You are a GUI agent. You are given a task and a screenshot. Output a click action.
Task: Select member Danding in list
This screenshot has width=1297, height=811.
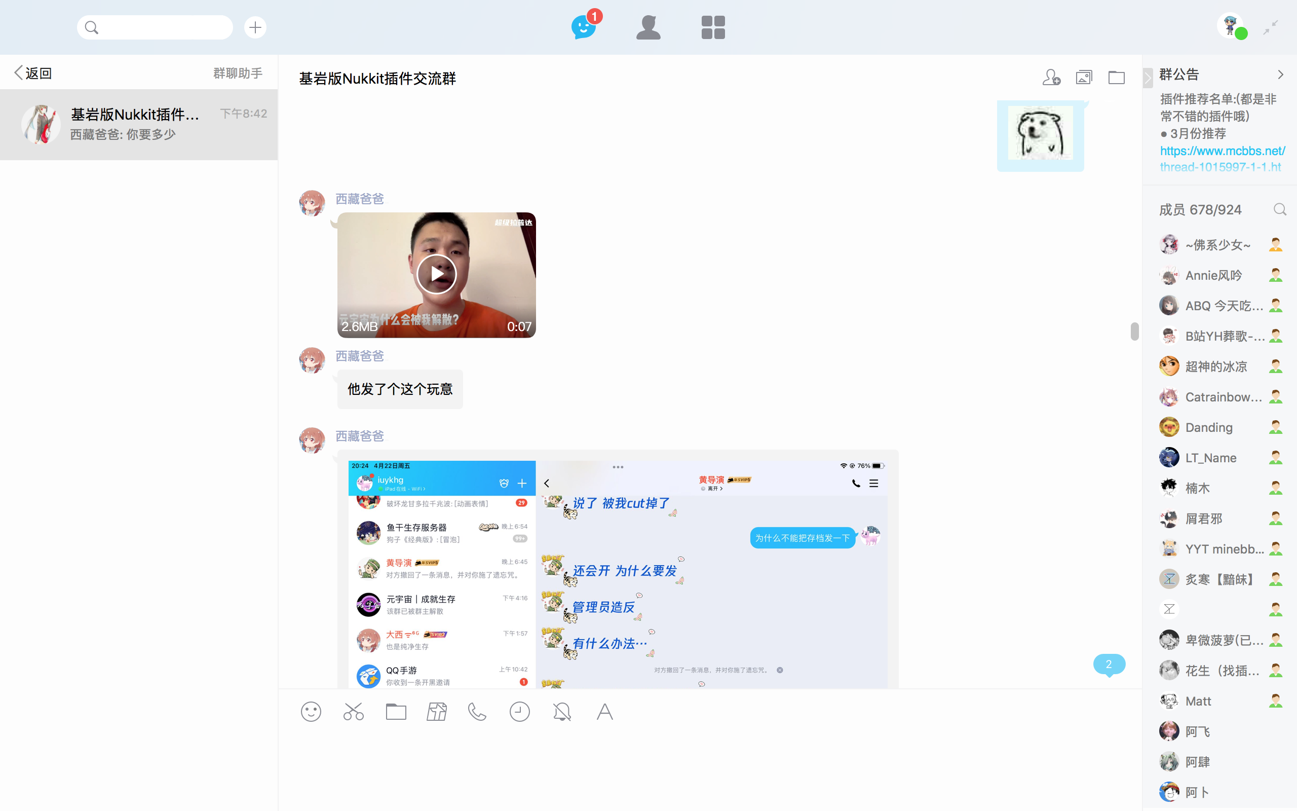pyautogui.click(x=1220, y=427)
